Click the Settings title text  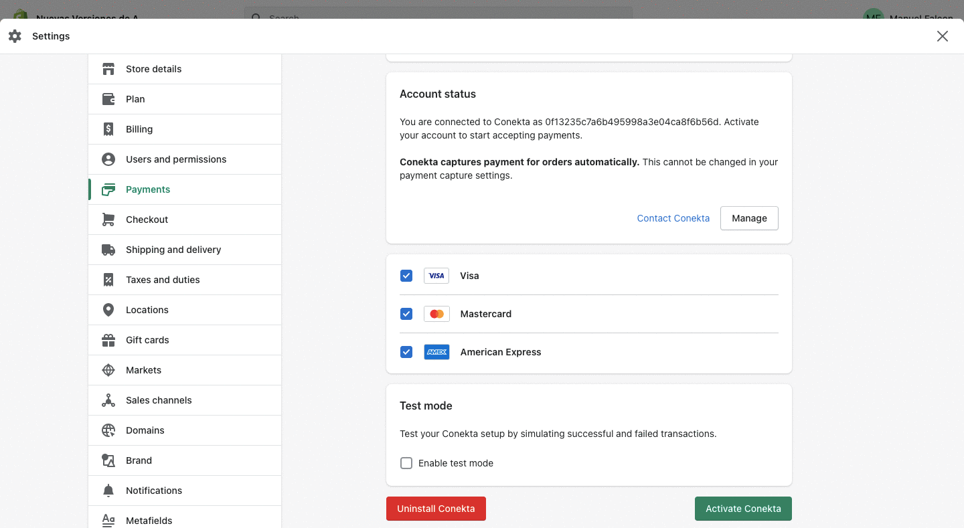click(x=51, y=36)
